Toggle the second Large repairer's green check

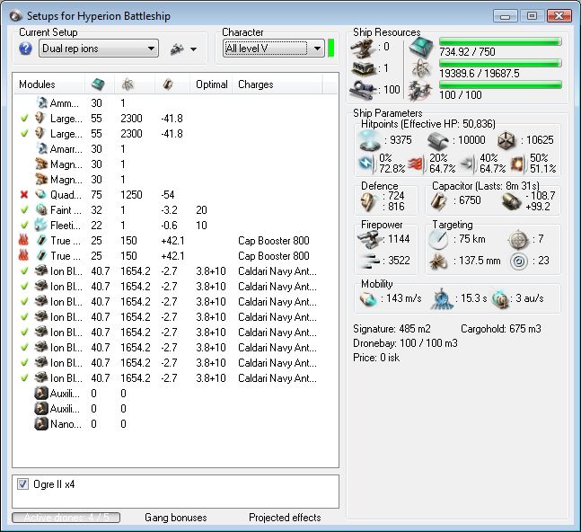pos(24,134)
